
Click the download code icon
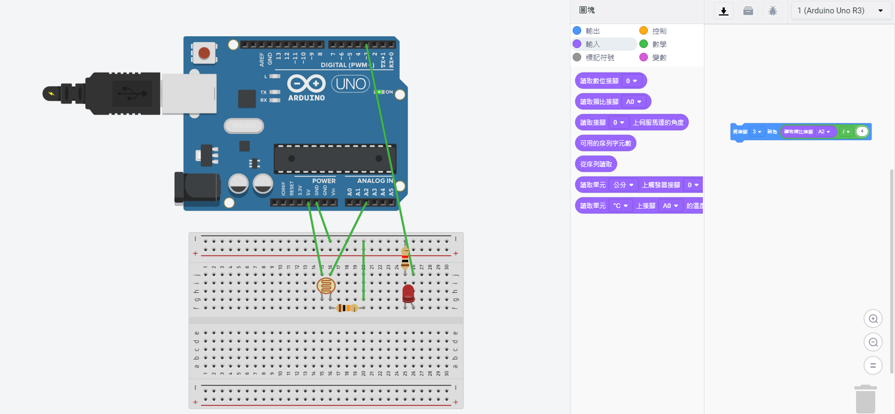click(724, 11)
